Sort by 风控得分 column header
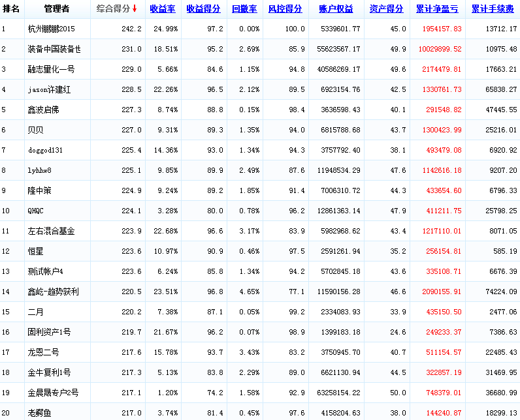This screenshot has height=420, width=520. pyautogui.click(x=285, y=9)
